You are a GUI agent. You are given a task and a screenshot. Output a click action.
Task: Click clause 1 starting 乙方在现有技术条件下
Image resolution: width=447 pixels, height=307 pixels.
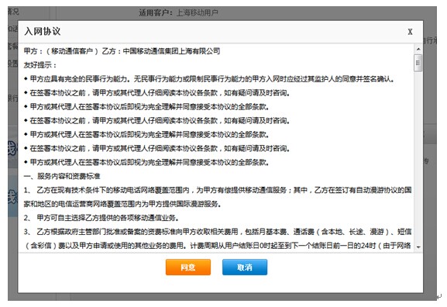point(218,197)
